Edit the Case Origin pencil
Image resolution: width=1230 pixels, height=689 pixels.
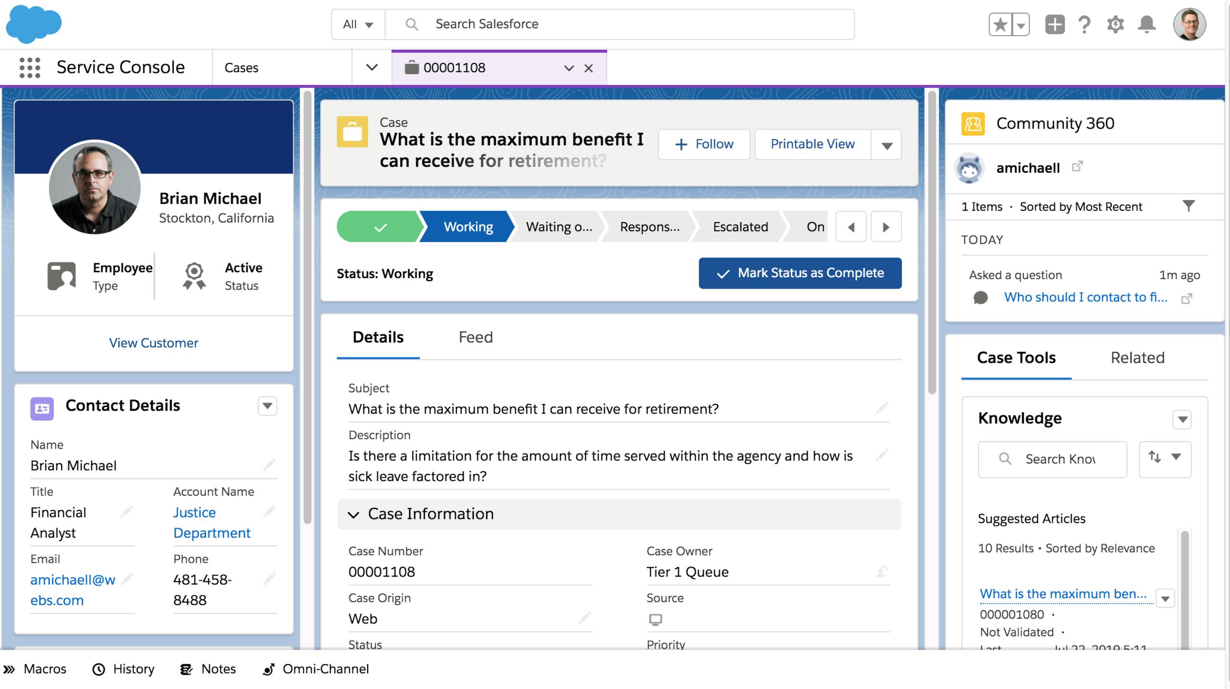[584, 618]
